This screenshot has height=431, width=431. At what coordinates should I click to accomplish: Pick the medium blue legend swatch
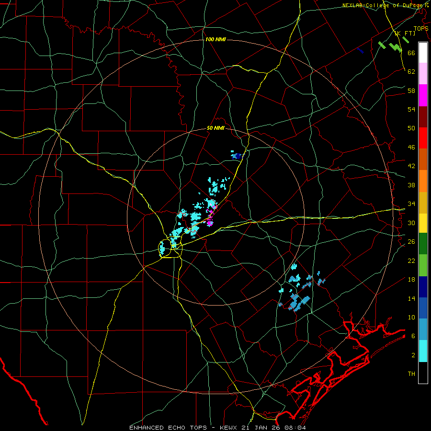click(423, 308)
